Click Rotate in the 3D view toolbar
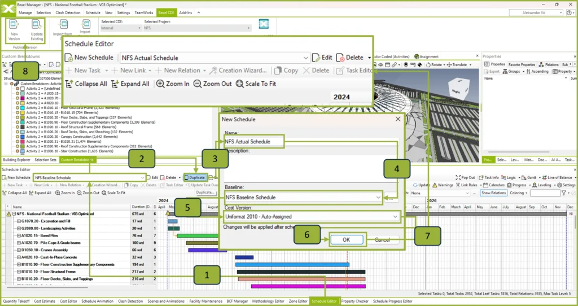The image size is (578, 306). 434,64
